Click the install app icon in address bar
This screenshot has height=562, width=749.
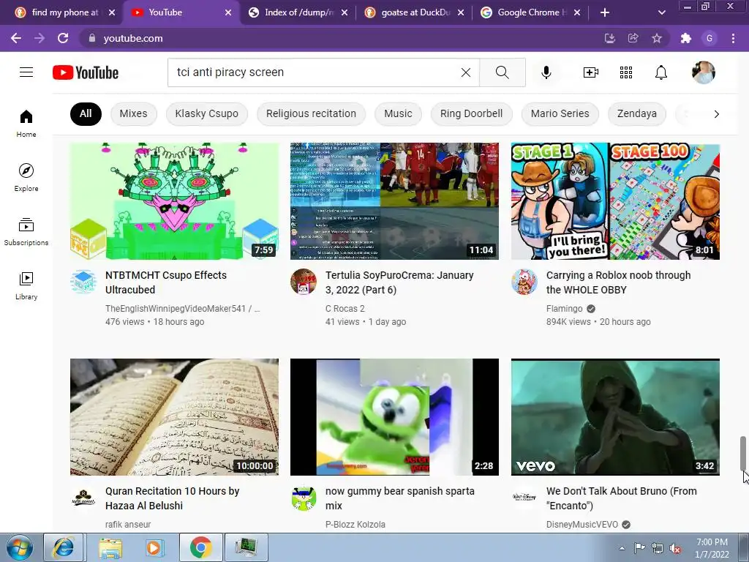tap(609, 38)
